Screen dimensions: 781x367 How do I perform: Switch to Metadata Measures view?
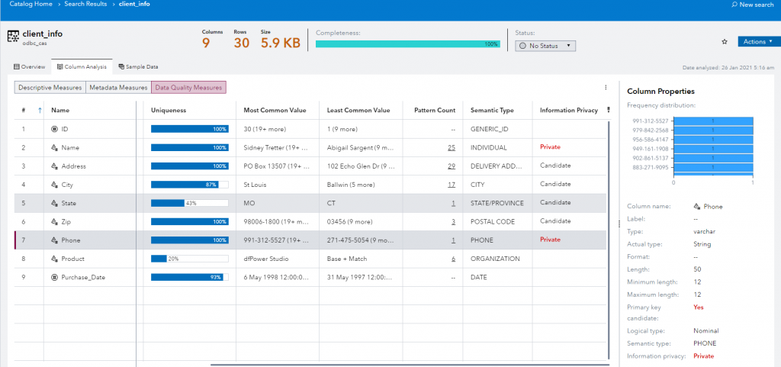coord(118,88)
